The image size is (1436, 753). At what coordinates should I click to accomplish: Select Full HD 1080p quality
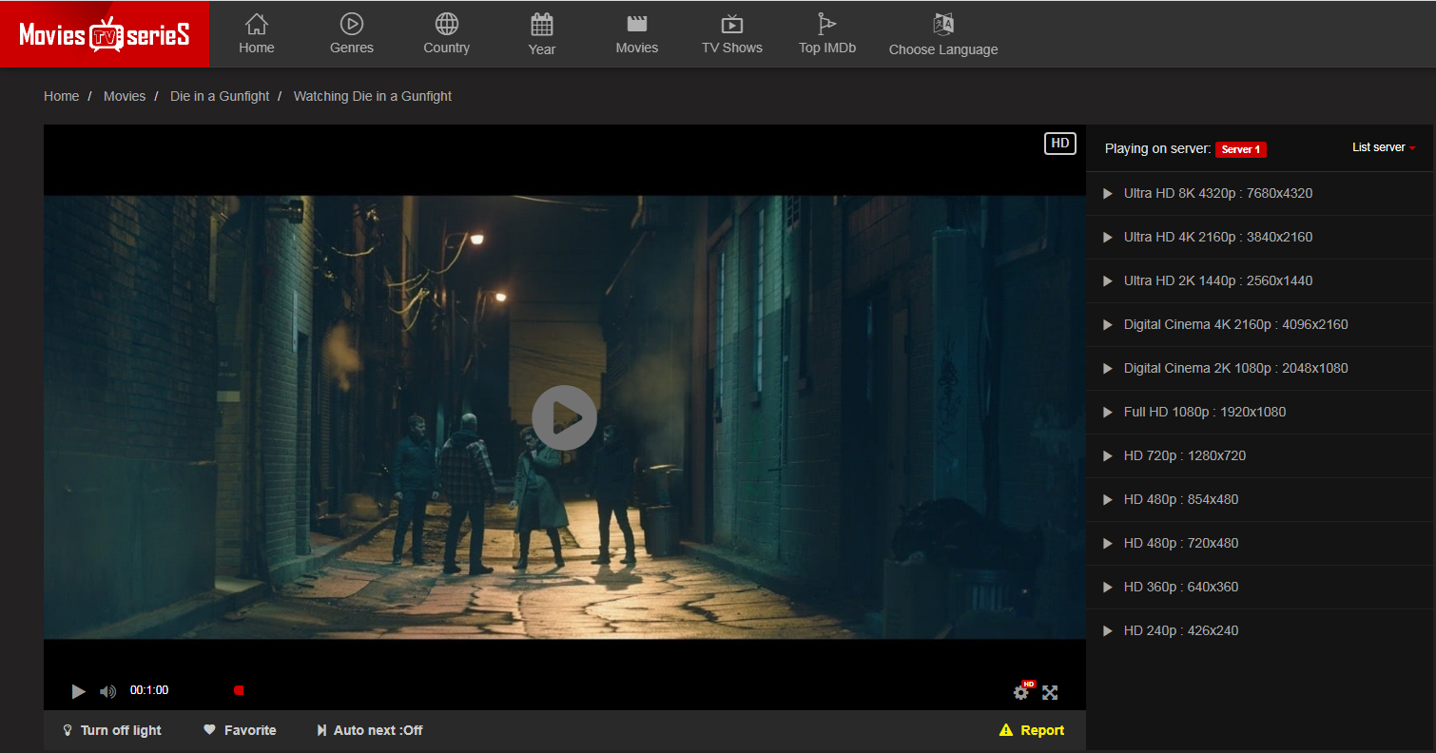pos(1259,412)
